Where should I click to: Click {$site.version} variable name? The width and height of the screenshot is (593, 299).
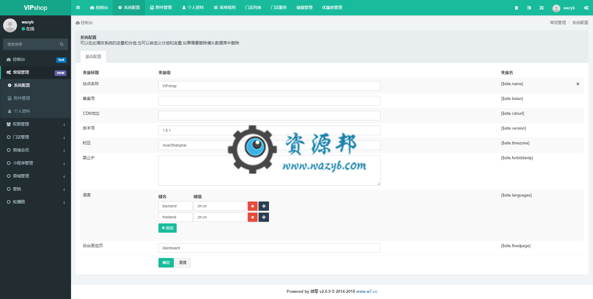pos(513,128)
